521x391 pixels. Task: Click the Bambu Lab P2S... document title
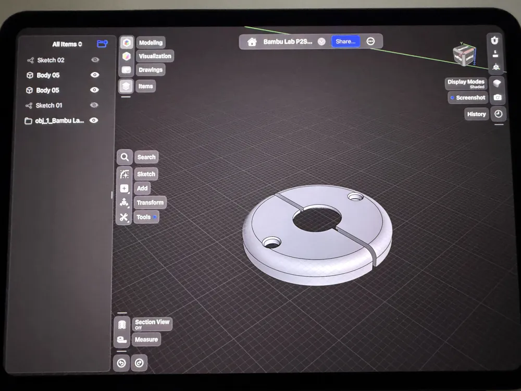(x=288, y=42)
